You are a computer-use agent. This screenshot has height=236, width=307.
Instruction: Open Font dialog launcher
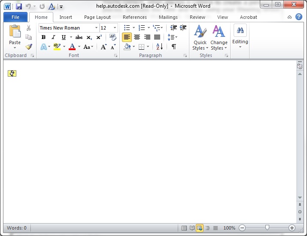coord(116,56)
